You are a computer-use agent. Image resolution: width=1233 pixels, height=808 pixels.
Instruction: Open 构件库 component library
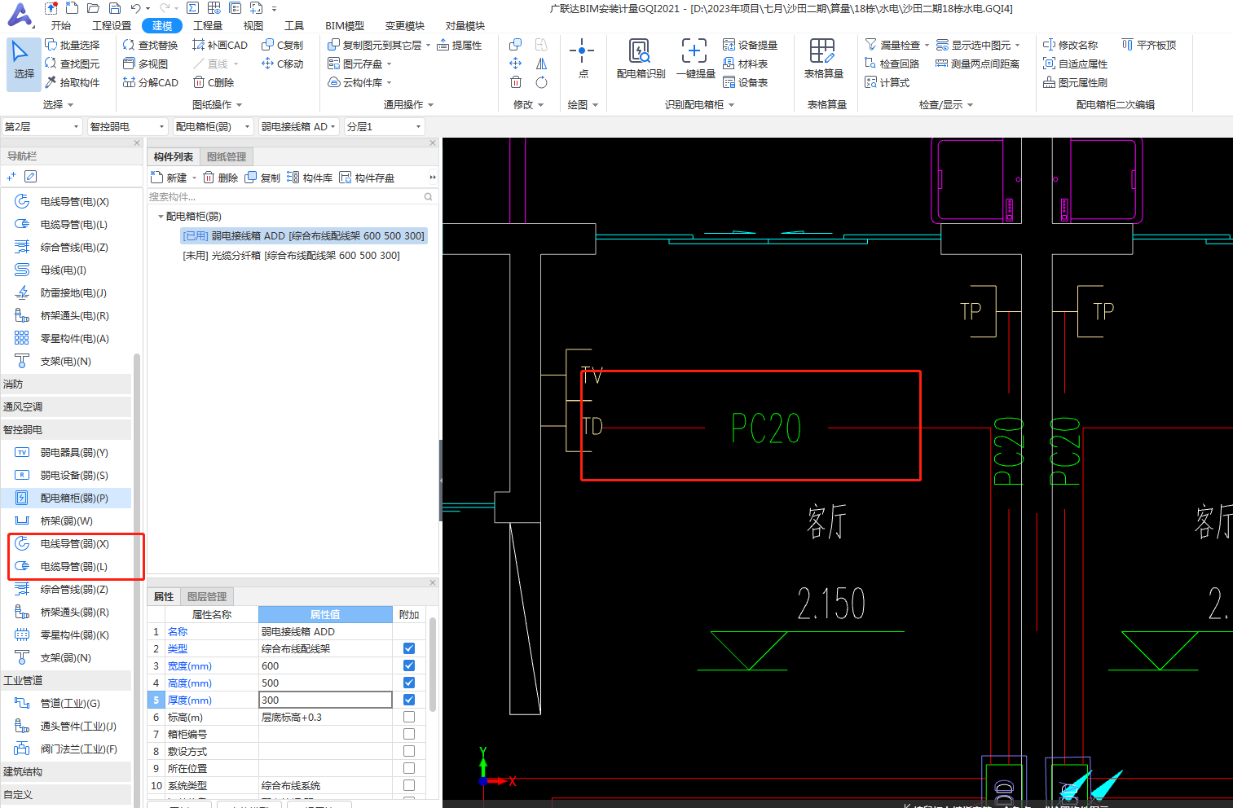[x=310, y=178]
